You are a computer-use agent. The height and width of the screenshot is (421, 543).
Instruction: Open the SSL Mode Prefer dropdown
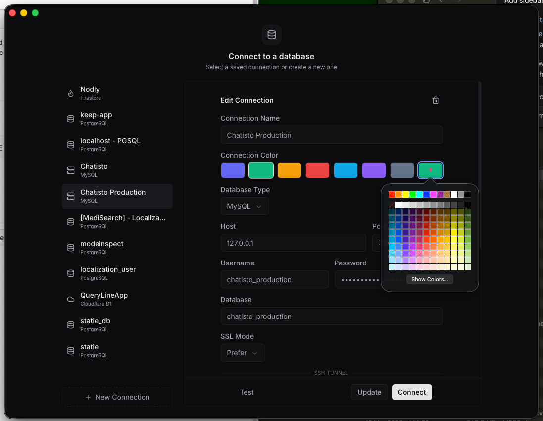pos(243,353)
